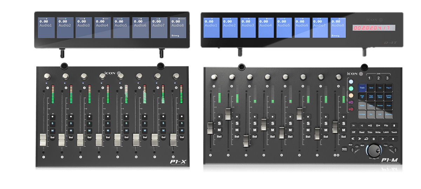Open the Browser pad on the P1-M
Screen dimensions: 421x189
389,114
